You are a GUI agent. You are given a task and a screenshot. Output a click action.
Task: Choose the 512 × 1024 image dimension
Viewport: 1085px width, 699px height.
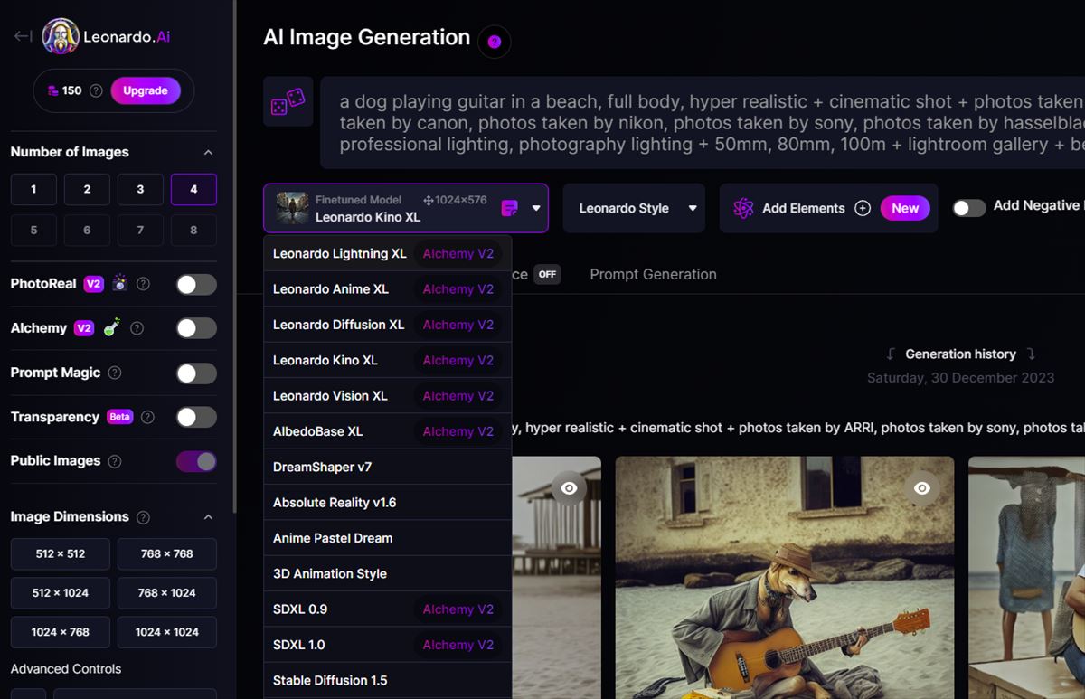pyautogui.click(x=61, y=593)
